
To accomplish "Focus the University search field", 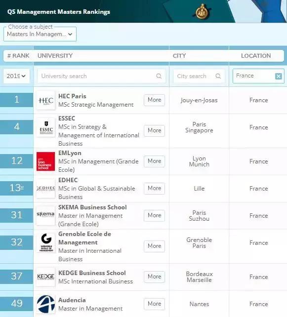I will pos(101,76).
